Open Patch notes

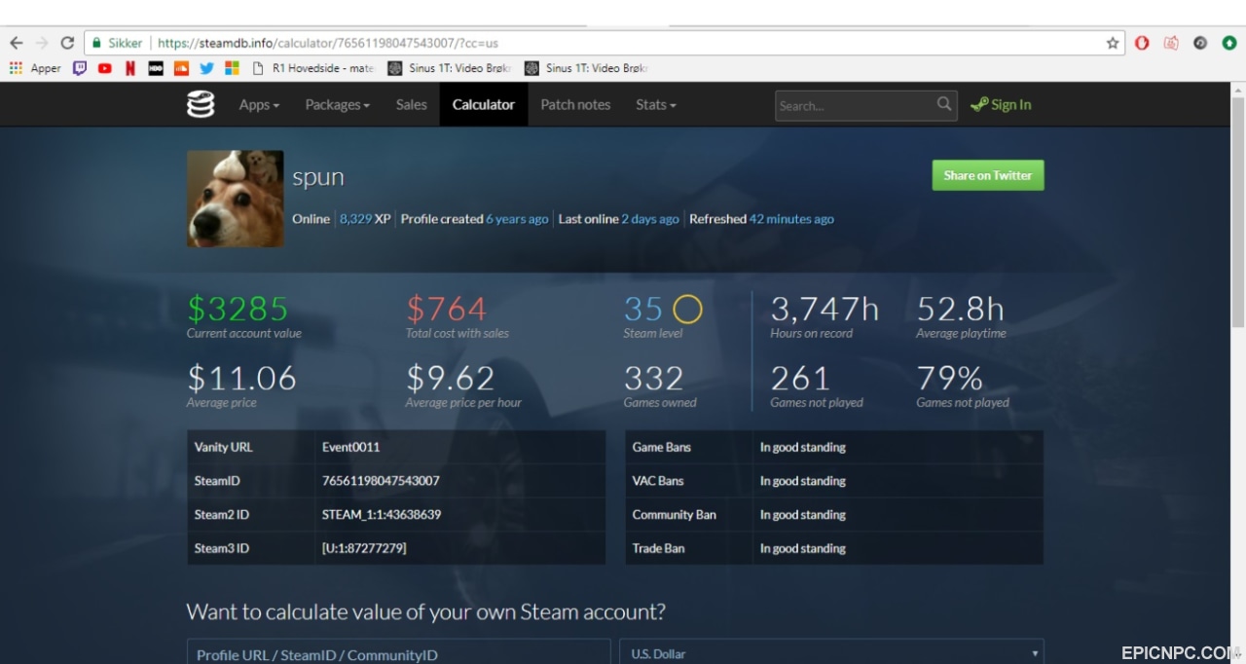[575, 104]
